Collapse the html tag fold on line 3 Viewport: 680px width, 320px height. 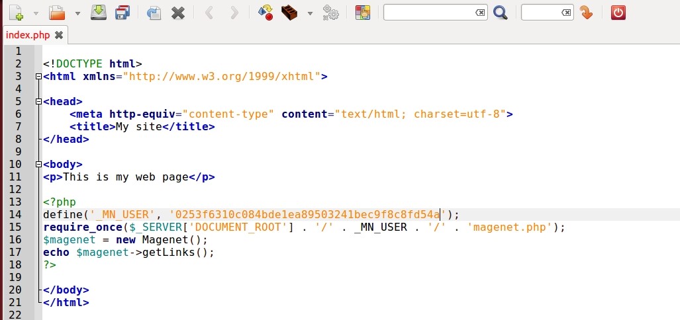click(38, 77)
